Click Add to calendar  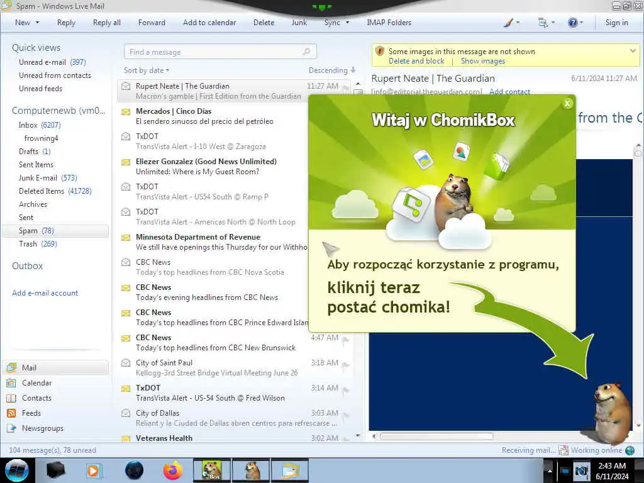point(209,23)
